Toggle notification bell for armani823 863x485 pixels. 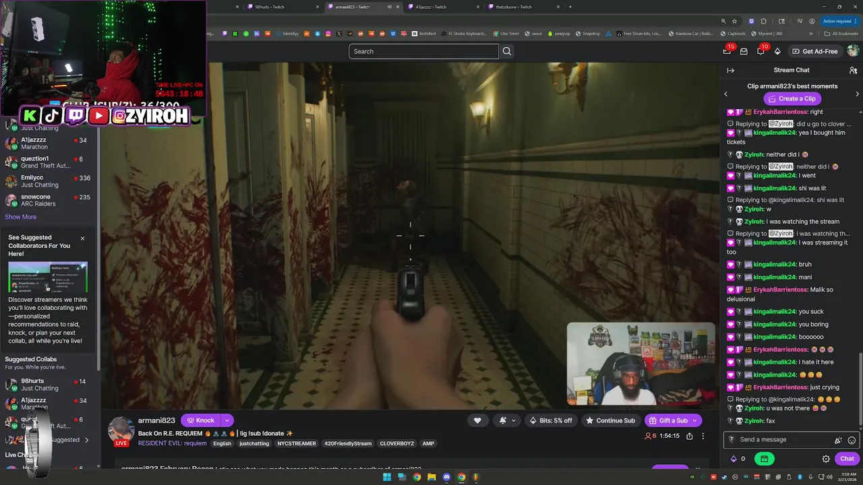(502, 420)
